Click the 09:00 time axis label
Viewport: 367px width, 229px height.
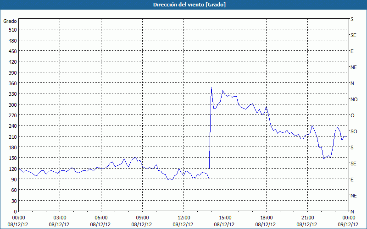pos(143,218)
